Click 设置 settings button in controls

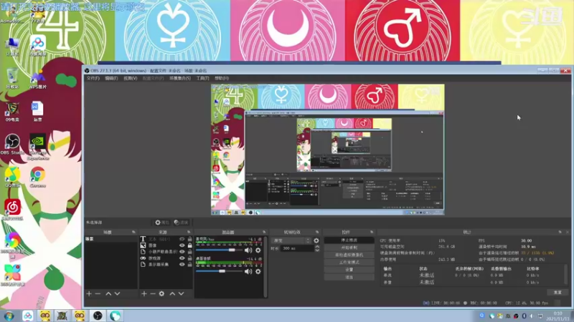(349, 270)
